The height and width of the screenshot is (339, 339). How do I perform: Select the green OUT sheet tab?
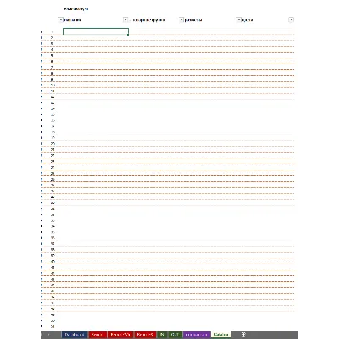tap(175, 335)
